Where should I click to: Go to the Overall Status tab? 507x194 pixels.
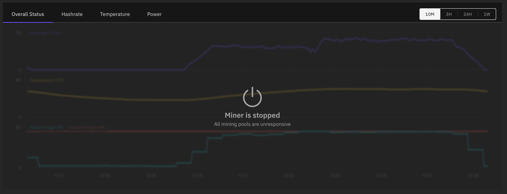point(28,14)
